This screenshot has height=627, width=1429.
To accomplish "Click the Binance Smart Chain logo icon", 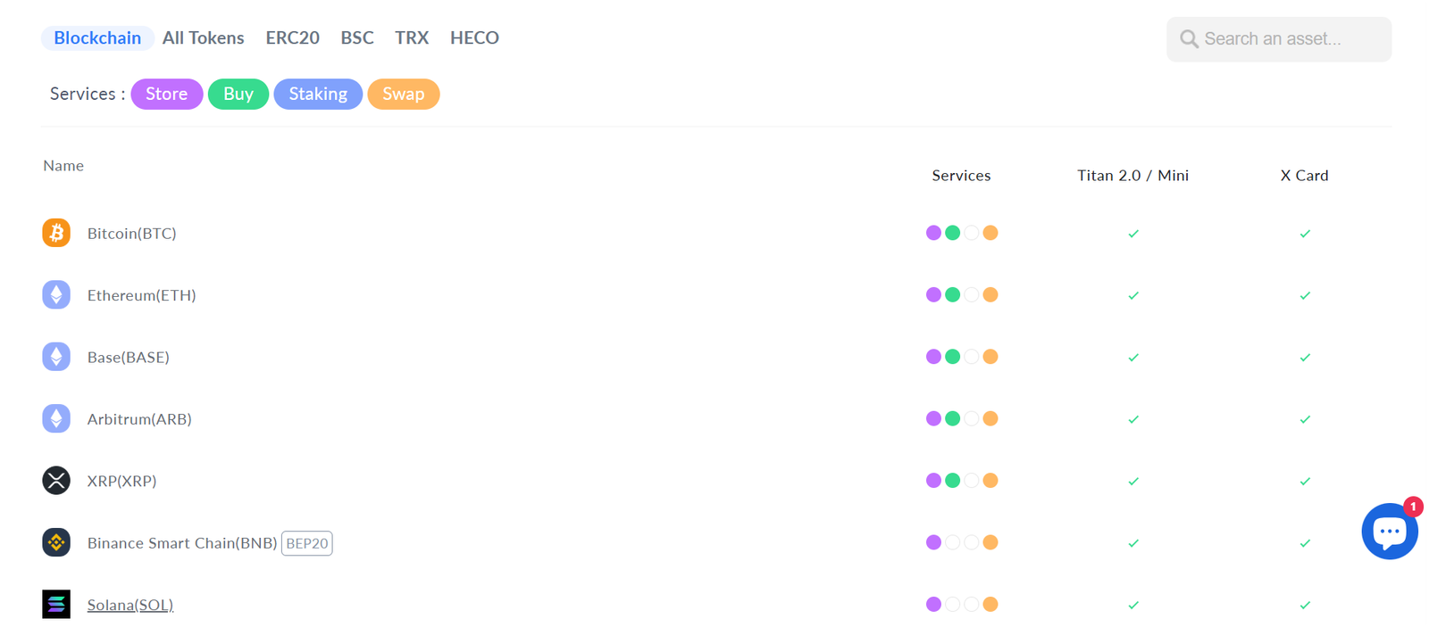I will pyautogui.click(x=56, y=542).
